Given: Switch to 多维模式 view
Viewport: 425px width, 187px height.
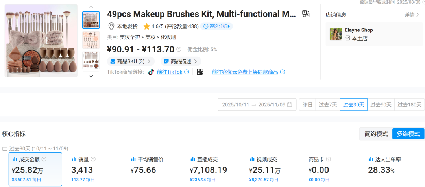Looking at the screenshot, I should 408,134.
